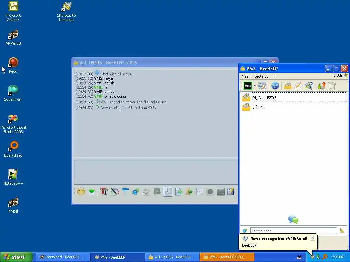Click the 7:25 PM clock
The height and width of the screenshot is (262, 350).
pyautogui.click(x=337, y=257)
